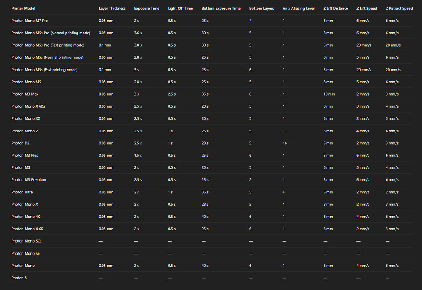
Task: Click the 'Bottom Layers' column header
Action: click(262, 8)
